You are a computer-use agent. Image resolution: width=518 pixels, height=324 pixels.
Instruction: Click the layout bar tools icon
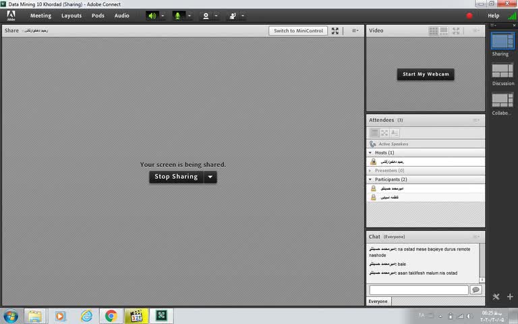(x=496, y=296)
